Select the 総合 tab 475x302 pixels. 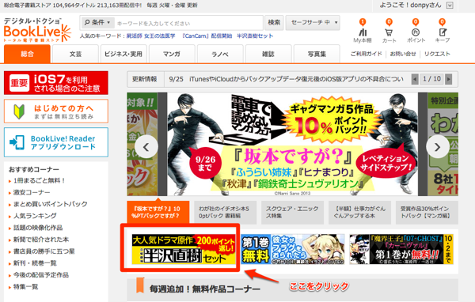(27, 54)
